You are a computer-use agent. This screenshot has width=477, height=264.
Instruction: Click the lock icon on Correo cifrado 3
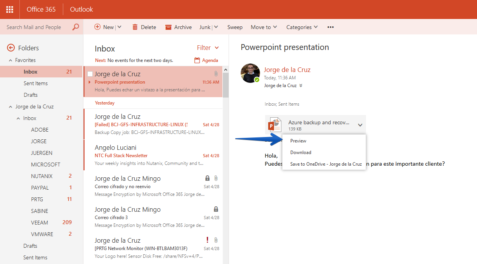[x=216, y=209]
